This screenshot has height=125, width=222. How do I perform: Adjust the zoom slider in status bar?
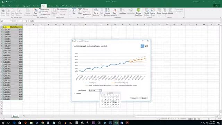(x=209, y=119)
